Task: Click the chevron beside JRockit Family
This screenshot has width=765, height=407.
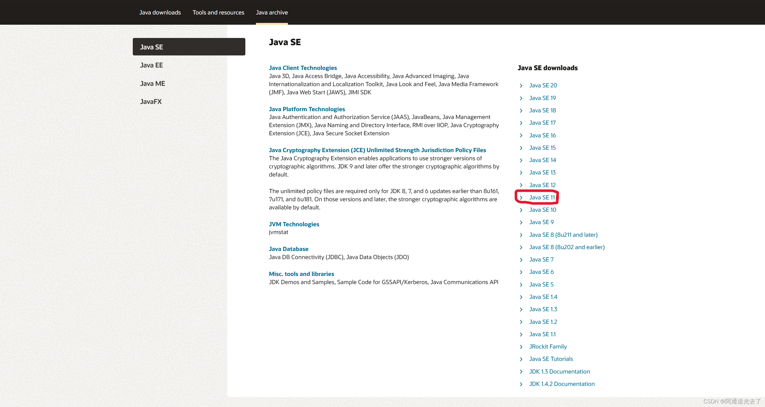Action: point(521,347)
